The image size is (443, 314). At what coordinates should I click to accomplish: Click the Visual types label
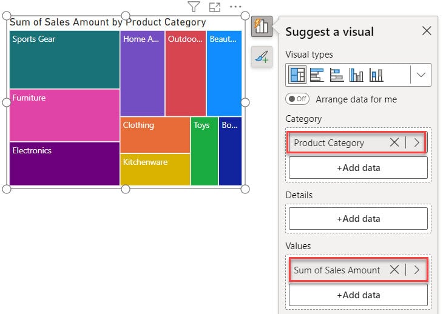(x=309, y=54)
